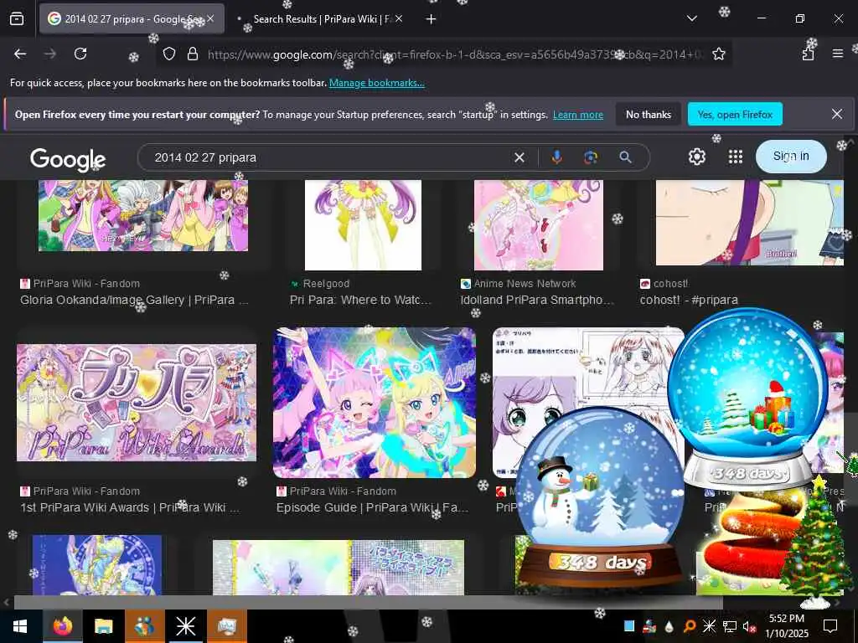858x643 pixels.
Task: Sign in to Google
Action: [x=791, y=157]
